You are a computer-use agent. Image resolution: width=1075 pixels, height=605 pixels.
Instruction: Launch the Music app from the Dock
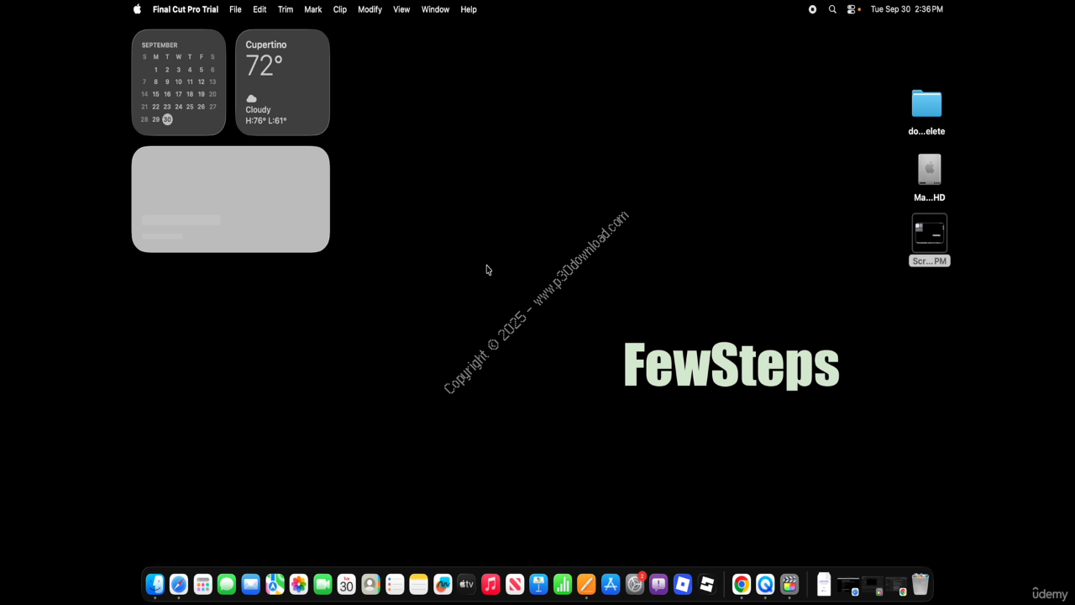click(491, 584)
